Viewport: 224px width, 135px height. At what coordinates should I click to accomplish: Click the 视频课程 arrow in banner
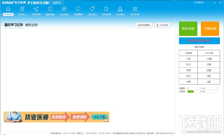[x=80, y=117]
